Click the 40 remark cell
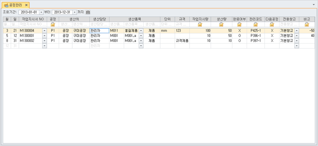The height and width of the screenshot is (146, 318). 307,36
